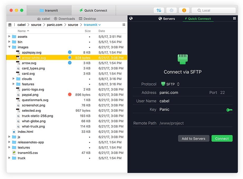The width and height of the screenshot is (243, 179).
Task: Sort files by Name column
Action: (x=23, y=31)
